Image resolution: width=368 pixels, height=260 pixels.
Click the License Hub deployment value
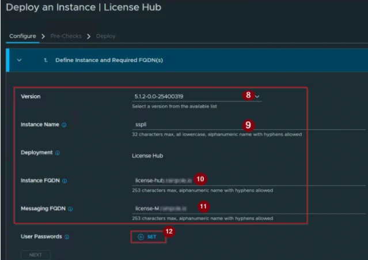(x=147, y=156)
